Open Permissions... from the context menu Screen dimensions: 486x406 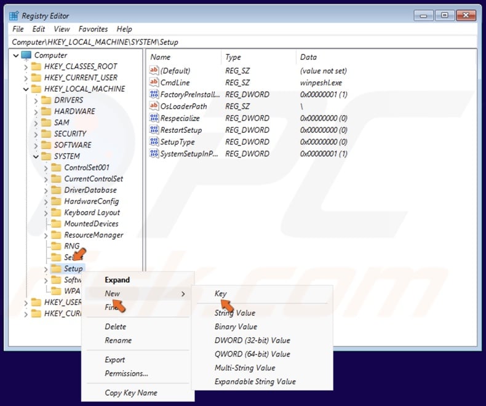pyautogui.click(x=138, y=373)
